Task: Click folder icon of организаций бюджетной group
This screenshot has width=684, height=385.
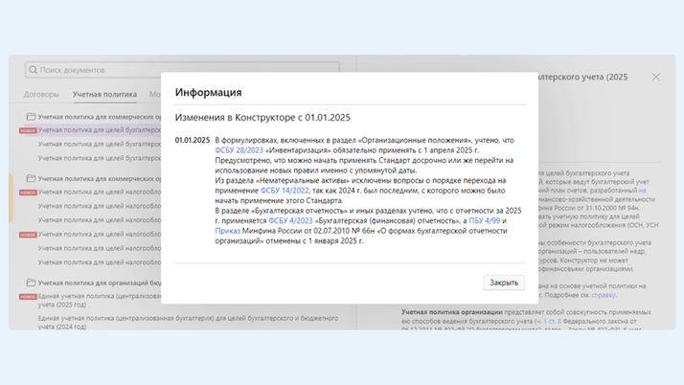Action: pos(31,283)
